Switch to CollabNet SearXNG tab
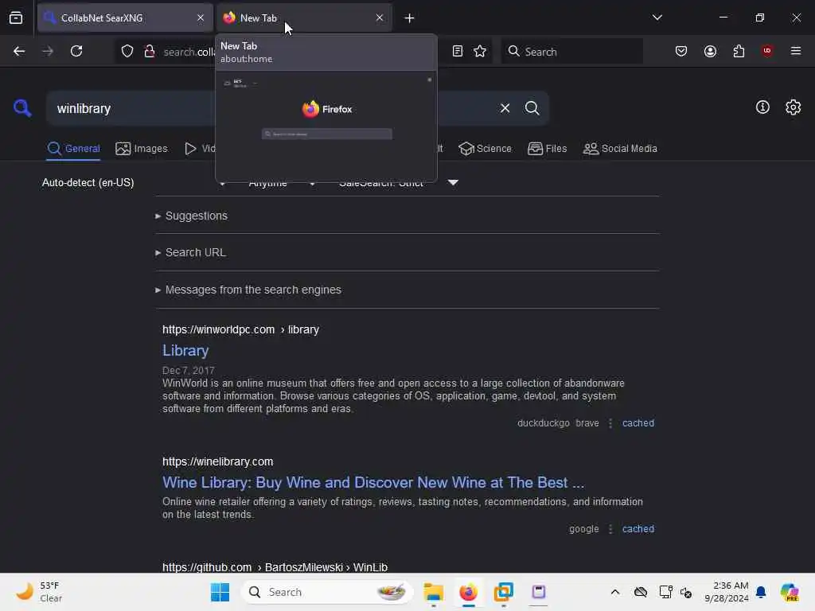This screenshot has height=611, width=815. click(125, 18)
